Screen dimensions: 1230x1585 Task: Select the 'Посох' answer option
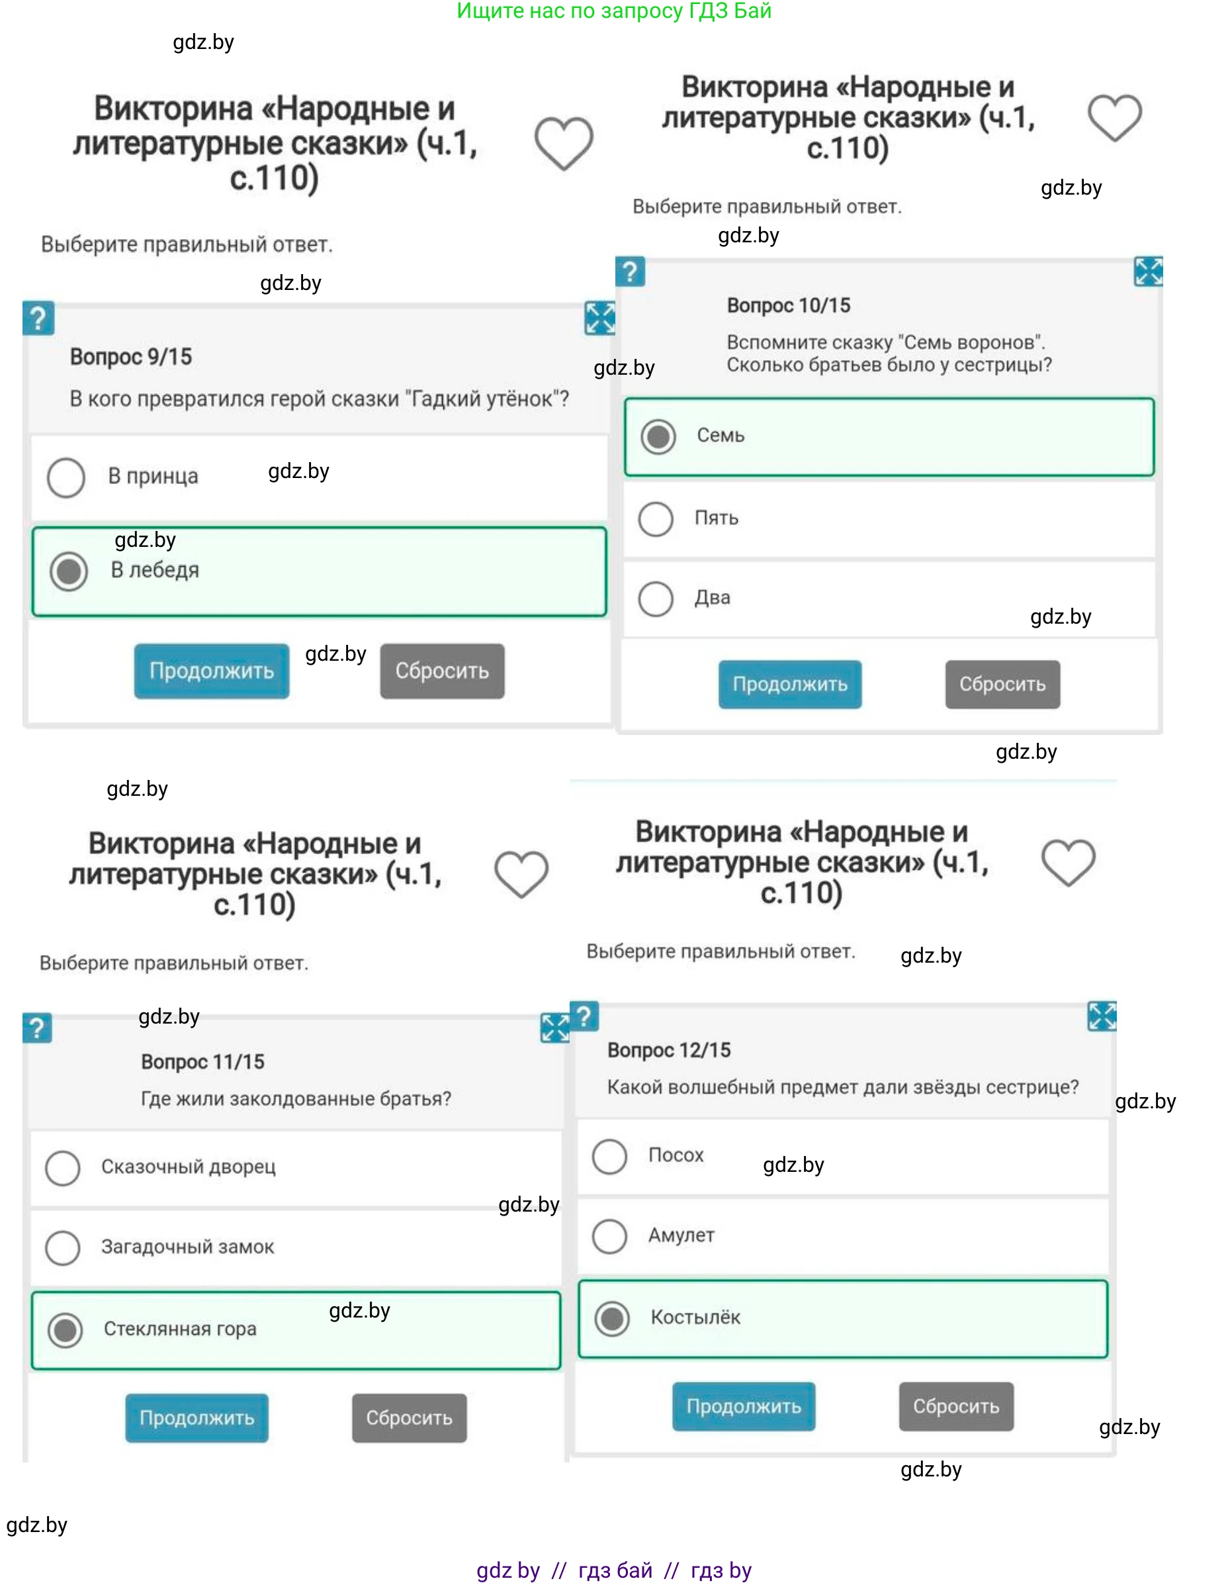click(x=609, y=1156)
